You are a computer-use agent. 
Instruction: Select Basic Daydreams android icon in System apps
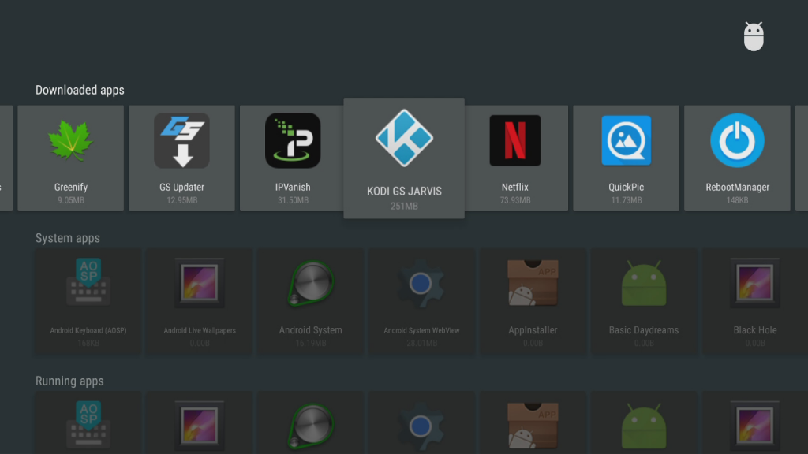tap(644, 283)
